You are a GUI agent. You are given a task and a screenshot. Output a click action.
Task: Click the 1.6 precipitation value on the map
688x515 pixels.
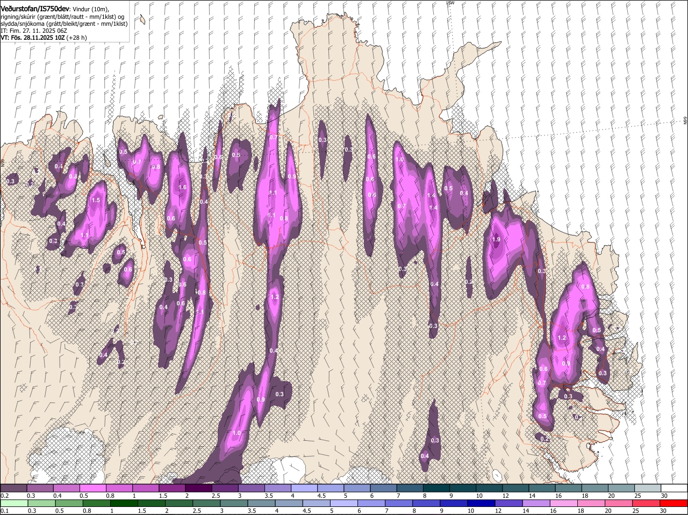(182, 188)
